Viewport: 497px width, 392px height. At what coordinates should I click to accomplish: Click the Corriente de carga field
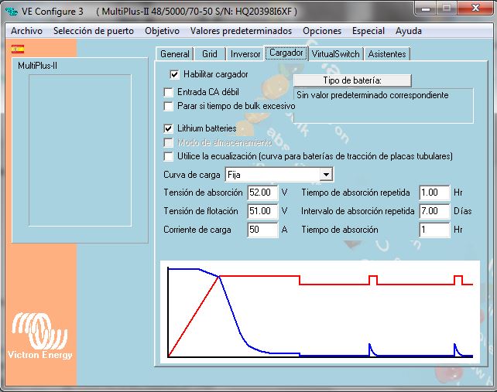262,230
